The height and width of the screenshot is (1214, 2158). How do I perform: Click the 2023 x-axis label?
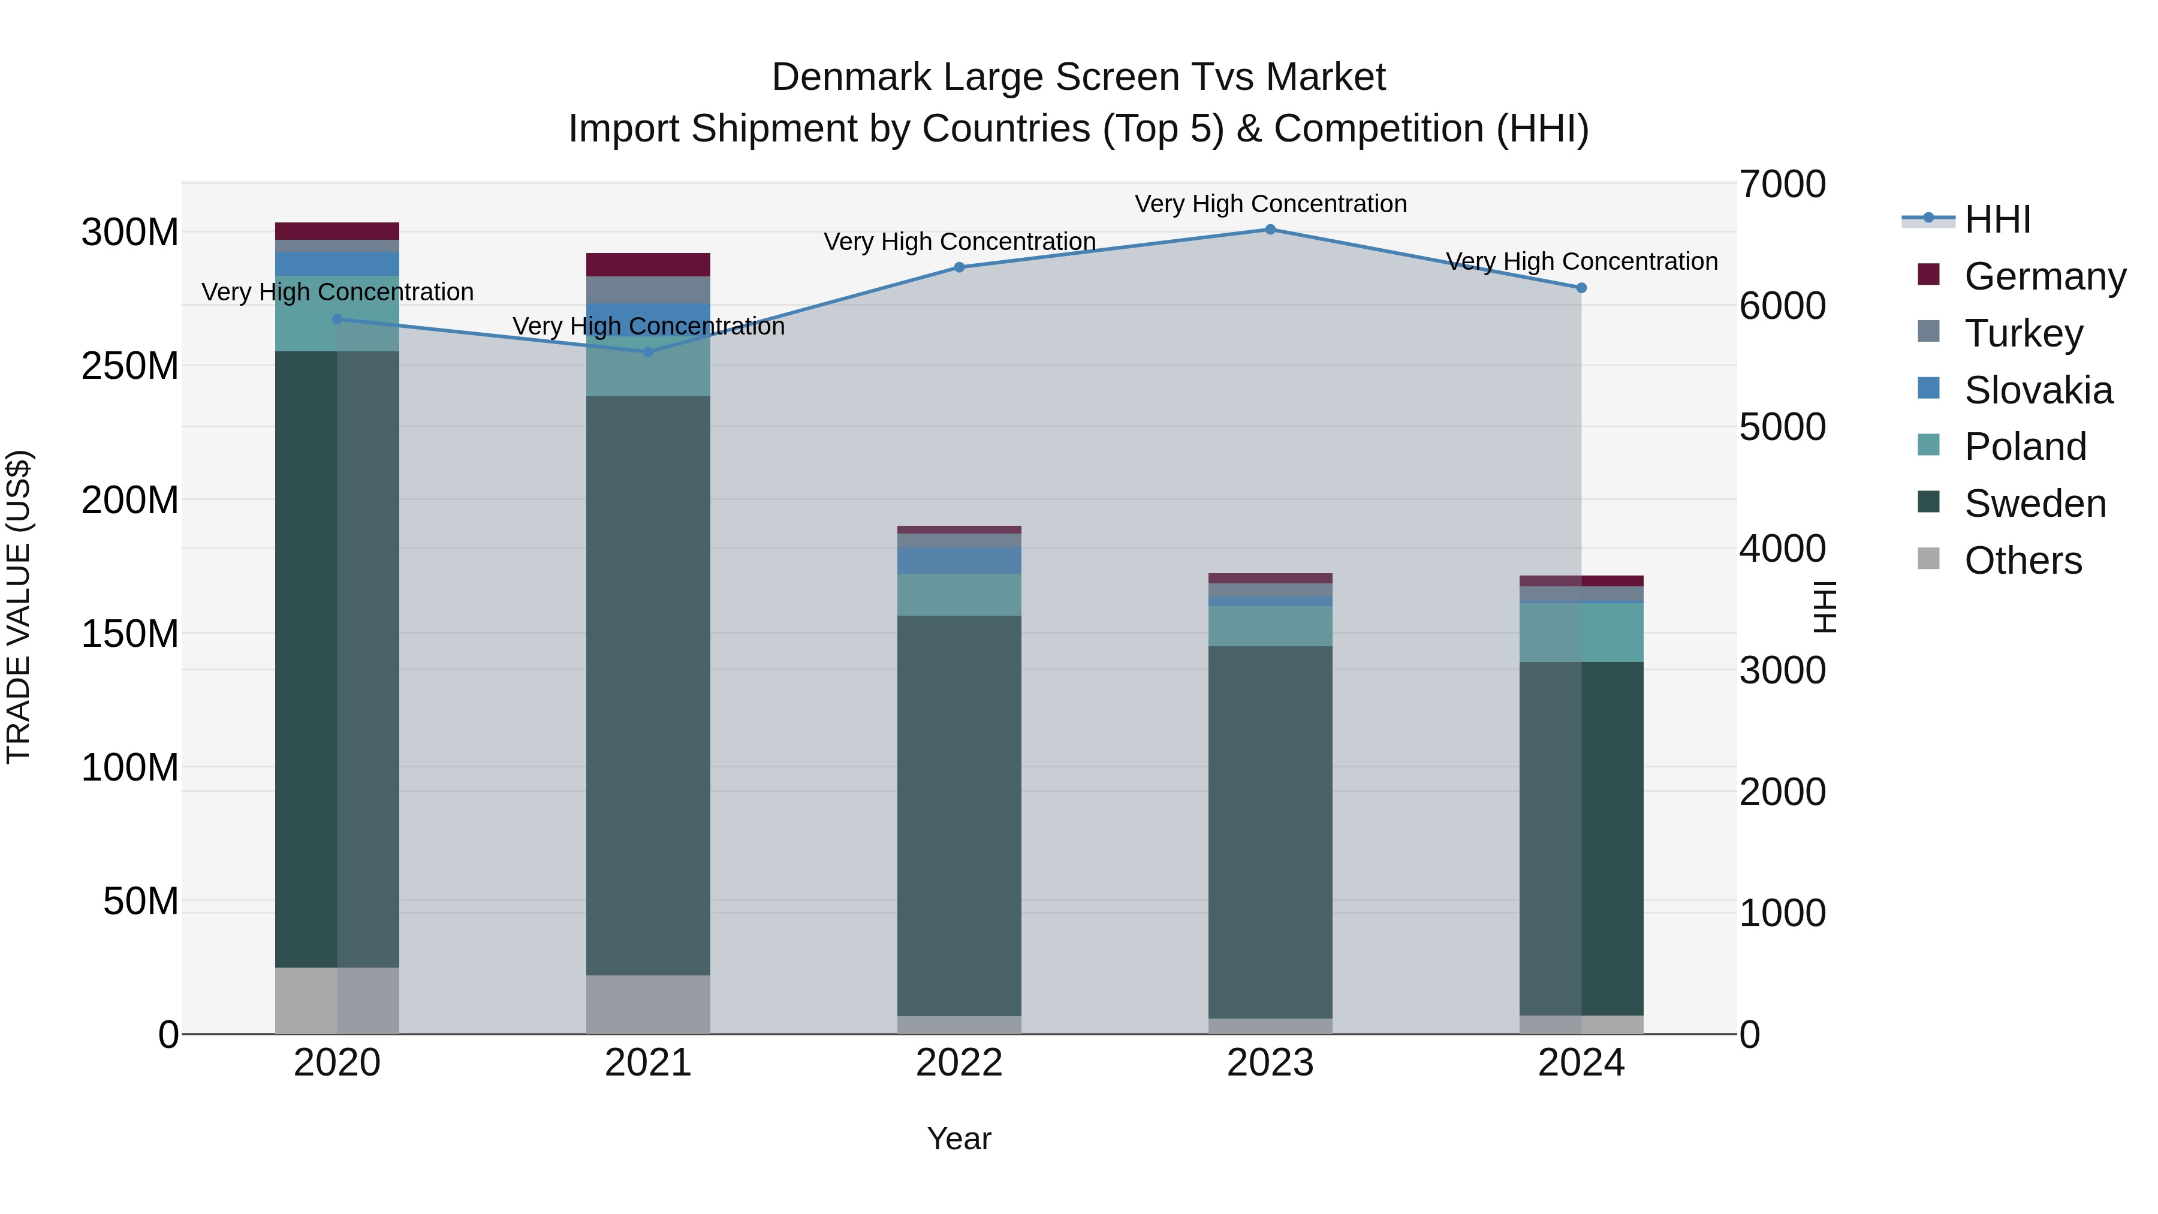1271,1063
